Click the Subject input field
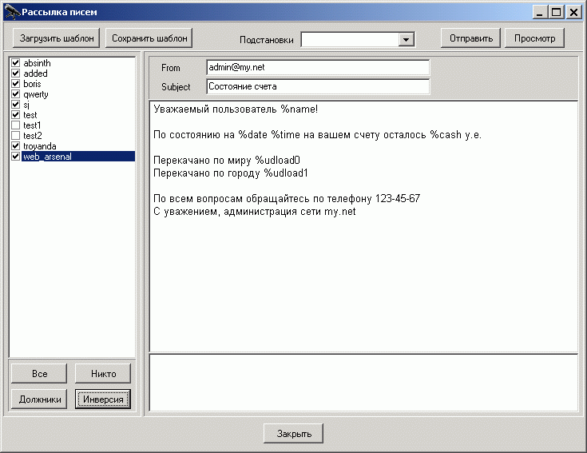587x453 pixels. point(317,86)
